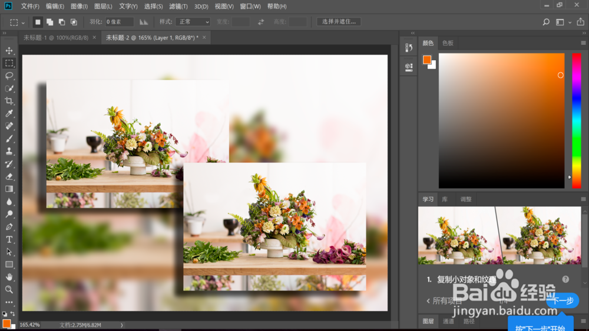The height and width of the screenshot is (331, 589).
Task: Select the Blur tool
Action: [9, 202]
